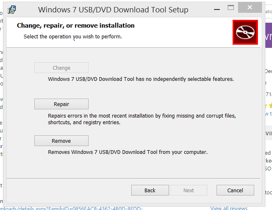Image resolution: width=272 pixels, height=210 pixels.
Task: Close the Setup window with X
Action: click(250, 7)
